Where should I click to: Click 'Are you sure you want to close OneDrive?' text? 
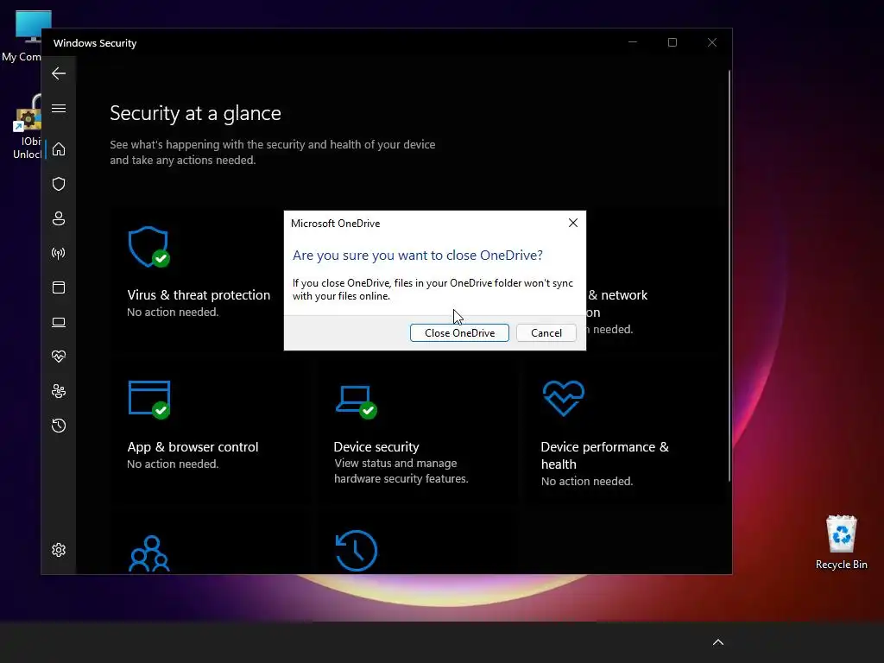(418, 256)
